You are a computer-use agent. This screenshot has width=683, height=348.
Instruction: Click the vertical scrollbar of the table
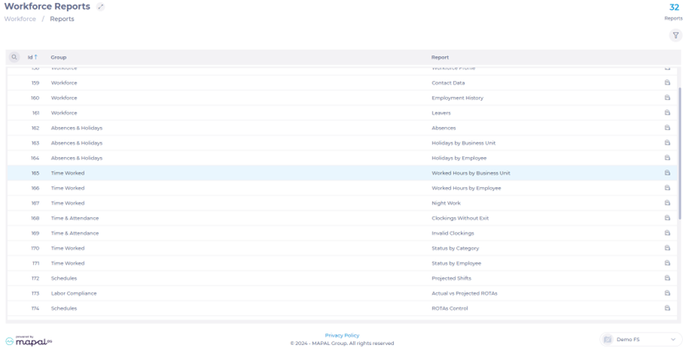(x=679, y=153)
